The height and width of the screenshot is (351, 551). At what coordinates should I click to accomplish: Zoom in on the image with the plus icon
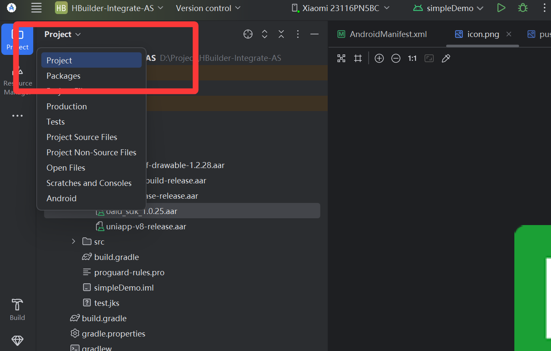379,58
